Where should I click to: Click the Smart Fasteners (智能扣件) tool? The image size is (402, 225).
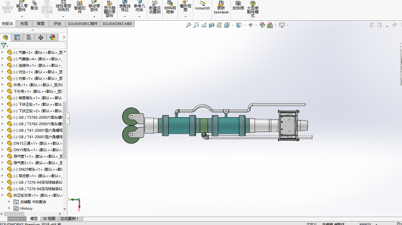(x=80, y=7)
